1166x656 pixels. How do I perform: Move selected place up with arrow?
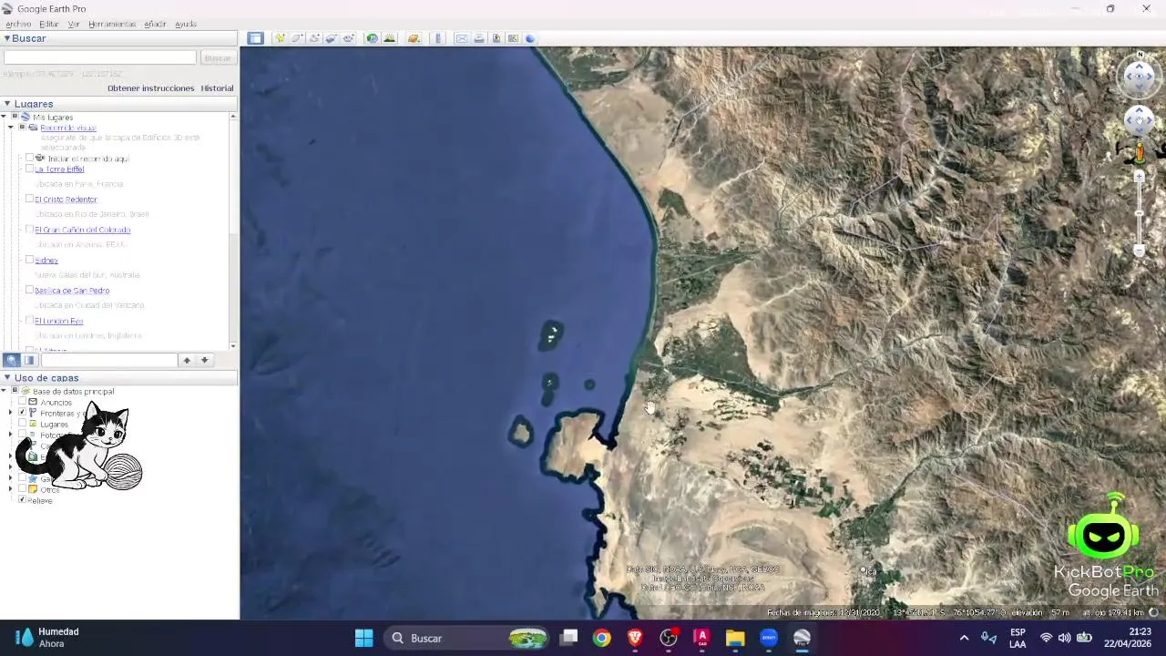point(187,360)
